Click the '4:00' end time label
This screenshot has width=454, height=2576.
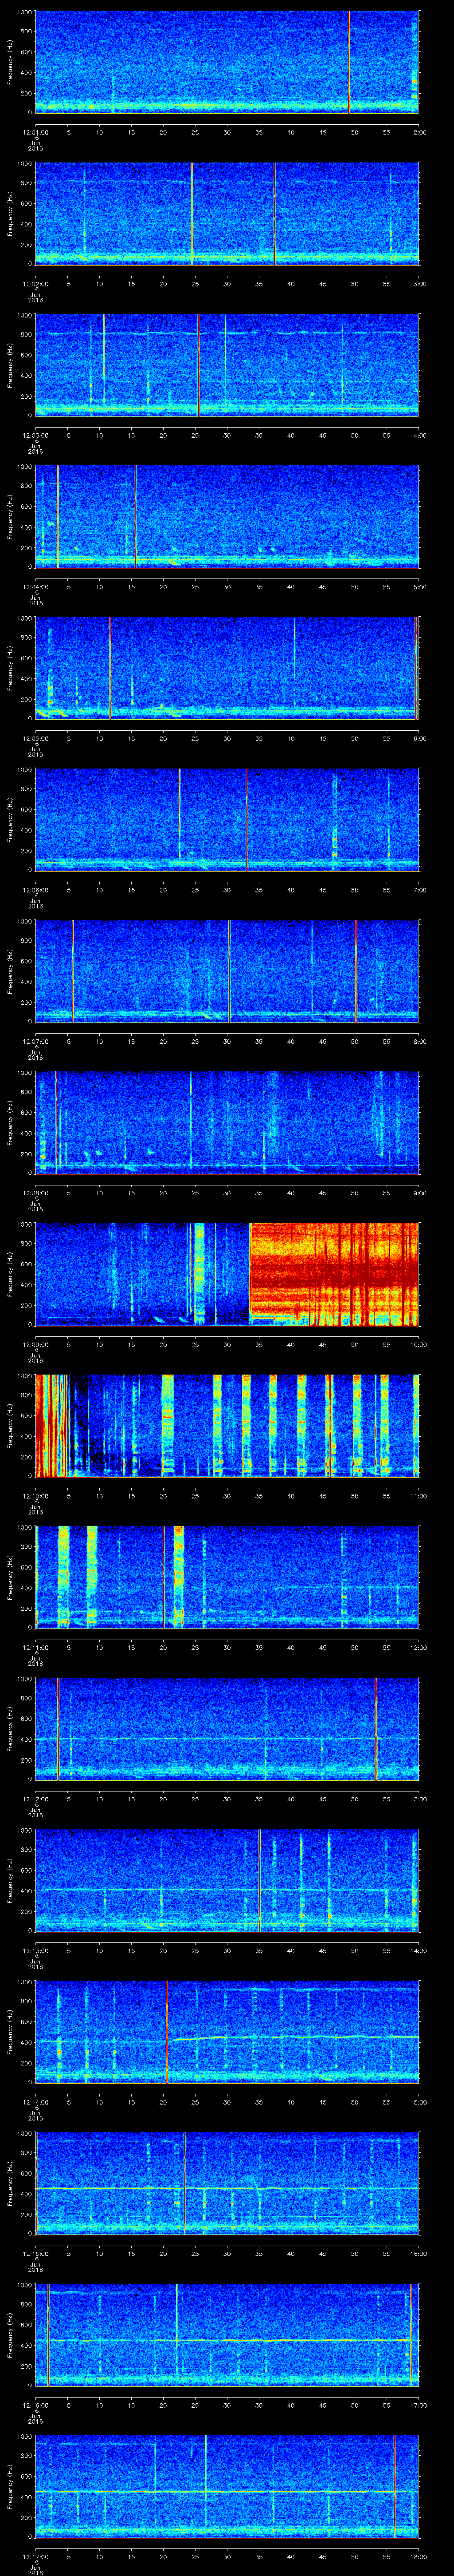419,435
